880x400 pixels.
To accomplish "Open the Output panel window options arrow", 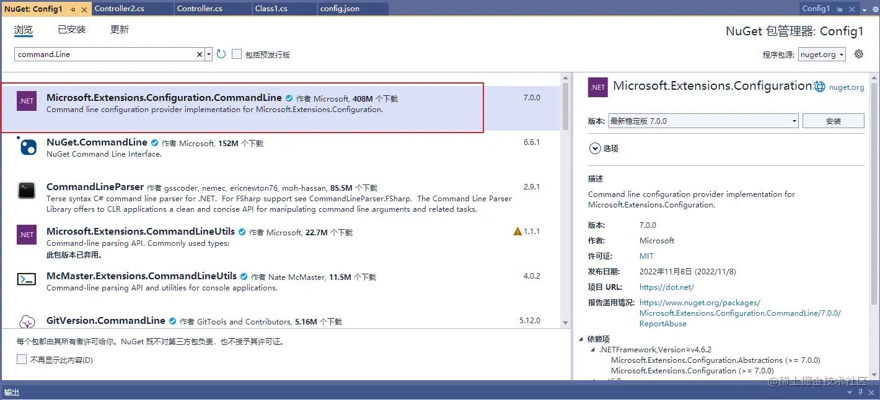I will pos(850,393).
